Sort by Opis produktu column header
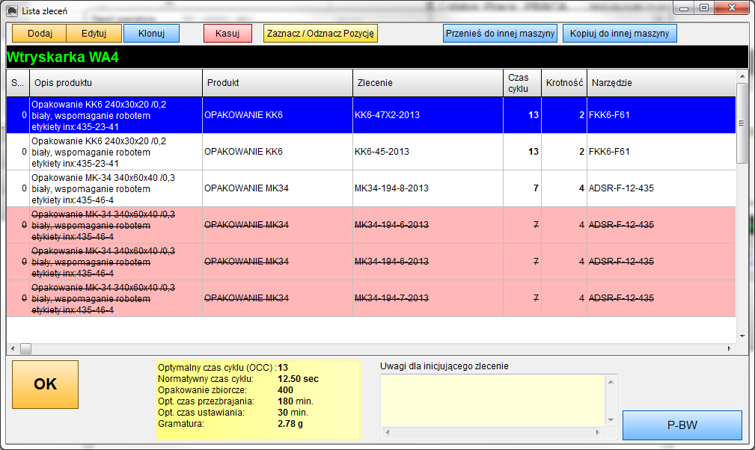755x450 pixels. point(116,83)
